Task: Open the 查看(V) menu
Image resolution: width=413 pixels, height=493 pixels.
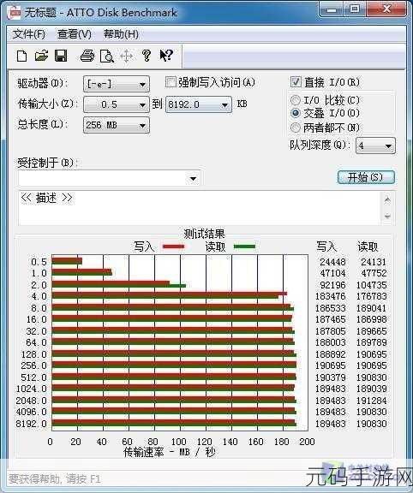Action: 75,34
